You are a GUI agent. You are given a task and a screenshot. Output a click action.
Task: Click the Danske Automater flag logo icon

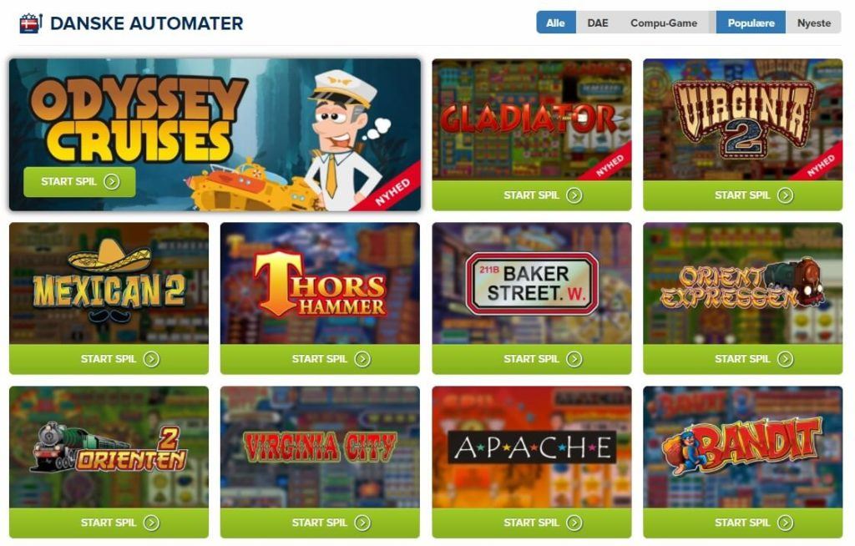click(x=30, y=23)
